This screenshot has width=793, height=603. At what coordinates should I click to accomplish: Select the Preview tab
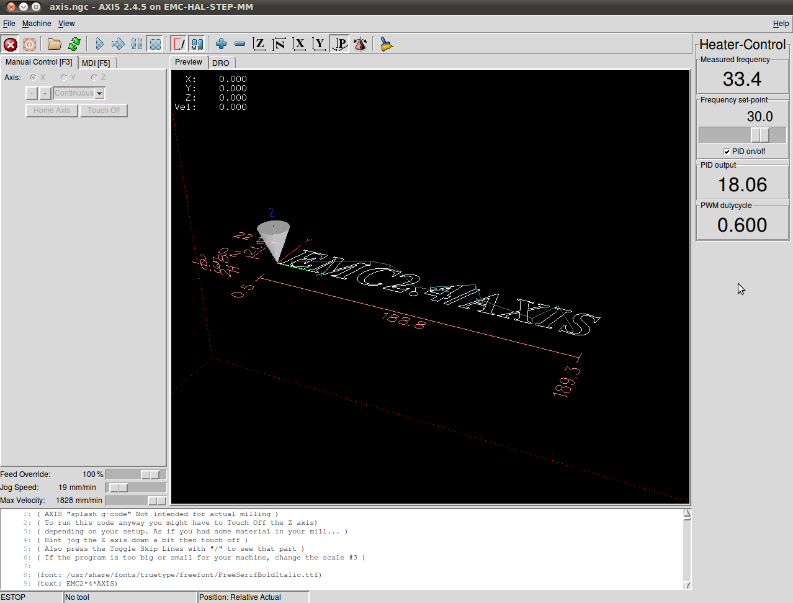pyautogui.click(x=189, y=62)
